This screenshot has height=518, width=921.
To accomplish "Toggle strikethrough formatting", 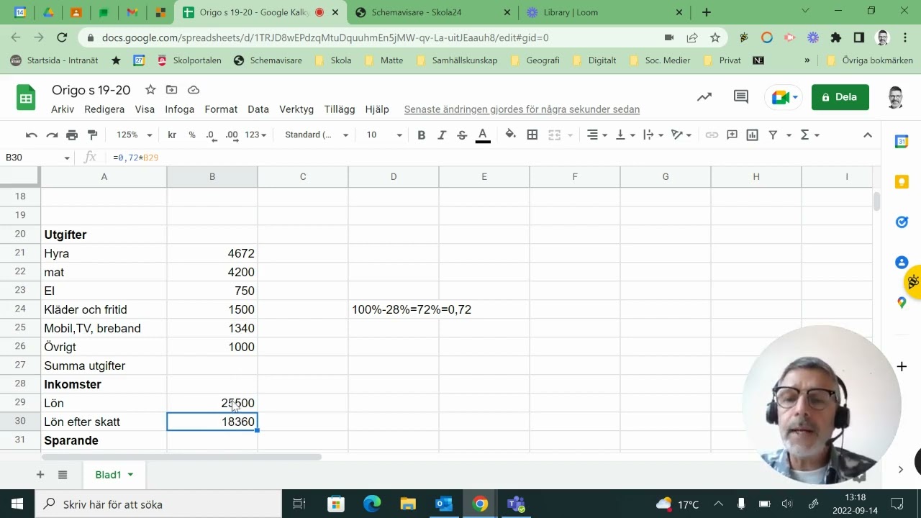I will click(462, 135).
